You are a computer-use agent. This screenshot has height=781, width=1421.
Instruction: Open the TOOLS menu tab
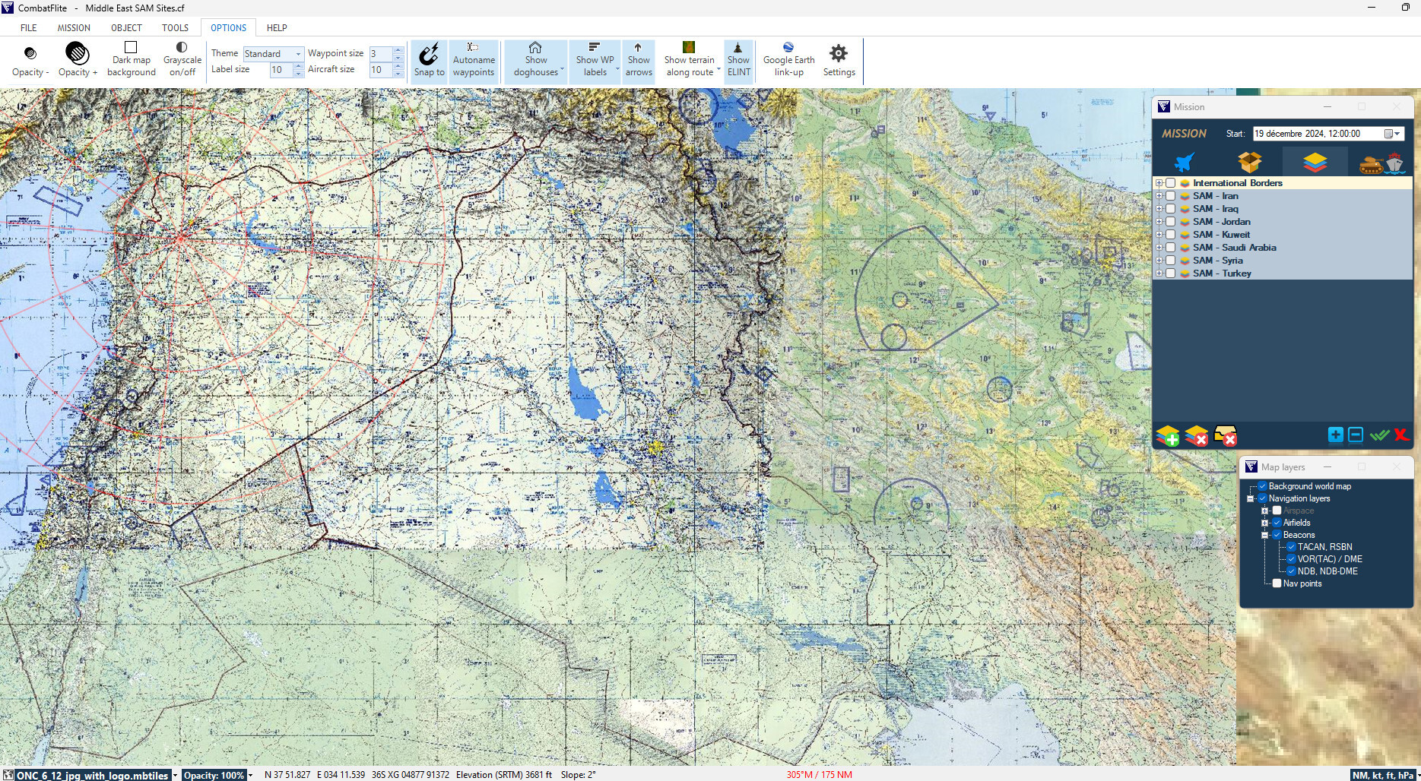(175, 27)
